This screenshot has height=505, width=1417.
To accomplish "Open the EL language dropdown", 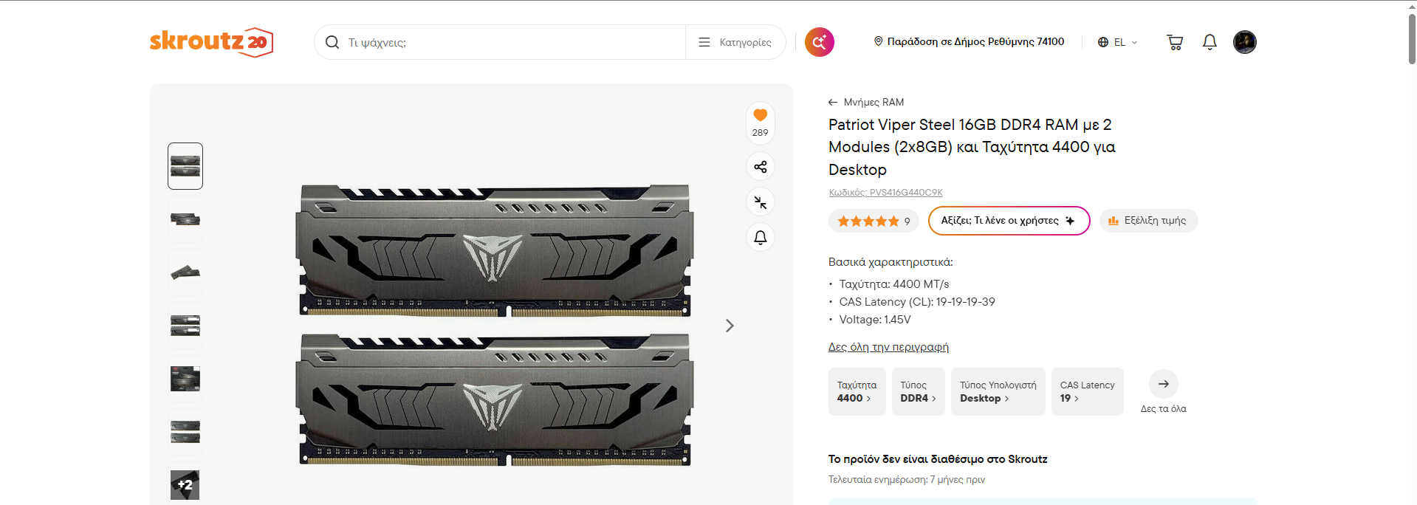I will (1117, 42).
